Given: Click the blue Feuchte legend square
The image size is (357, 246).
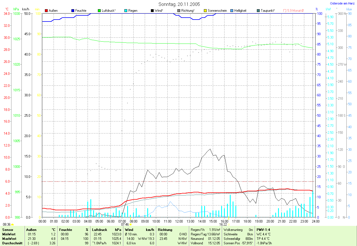Looking at the screenshot, I should pos(73,11).
